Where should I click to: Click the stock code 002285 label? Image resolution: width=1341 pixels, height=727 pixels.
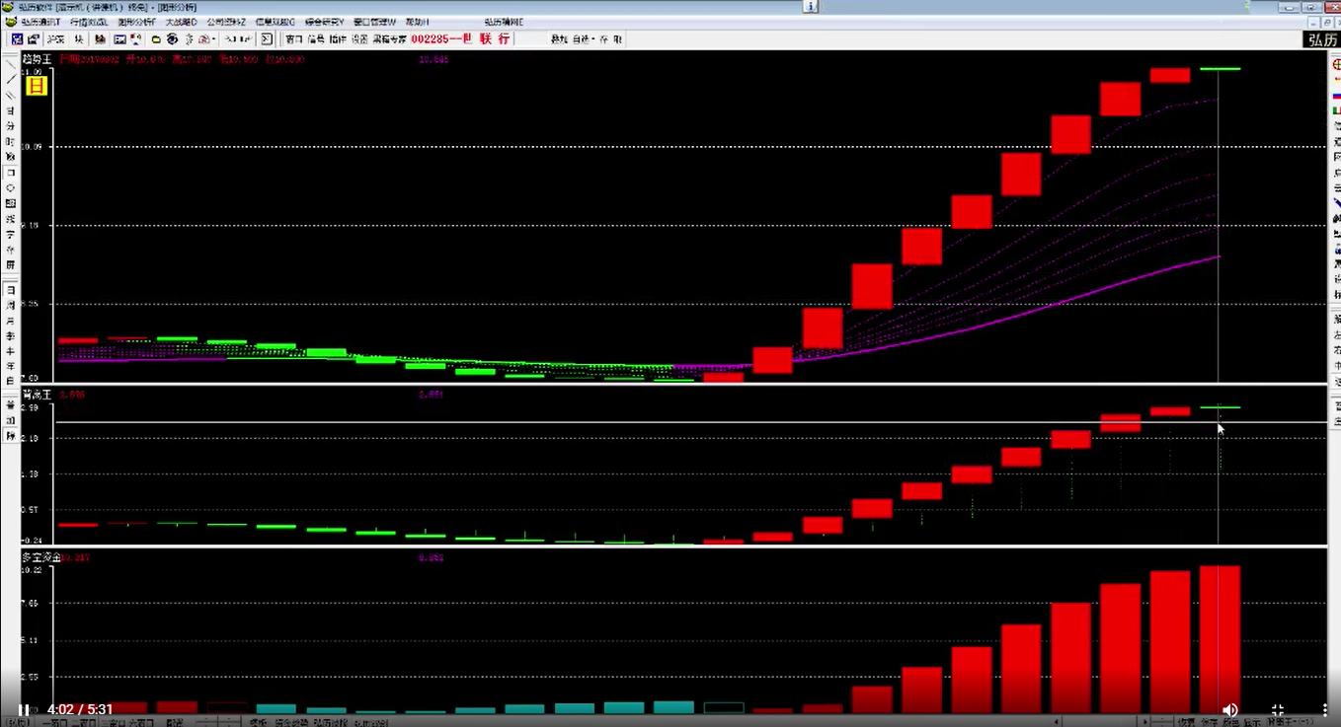tap(430, 39)
